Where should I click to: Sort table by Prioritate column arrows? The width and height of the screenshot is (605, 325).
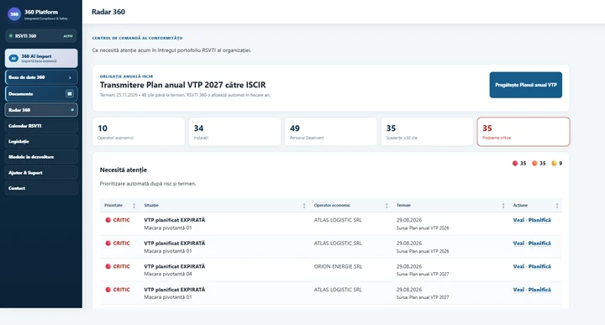click(x=134, y=206)
